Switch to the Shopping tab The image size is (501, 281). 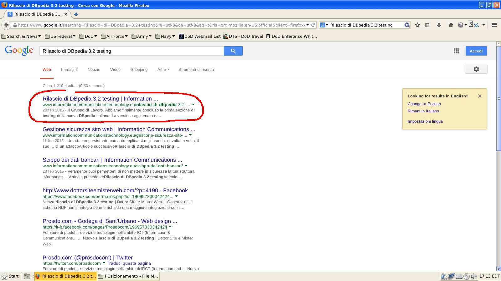coord(139,69)
